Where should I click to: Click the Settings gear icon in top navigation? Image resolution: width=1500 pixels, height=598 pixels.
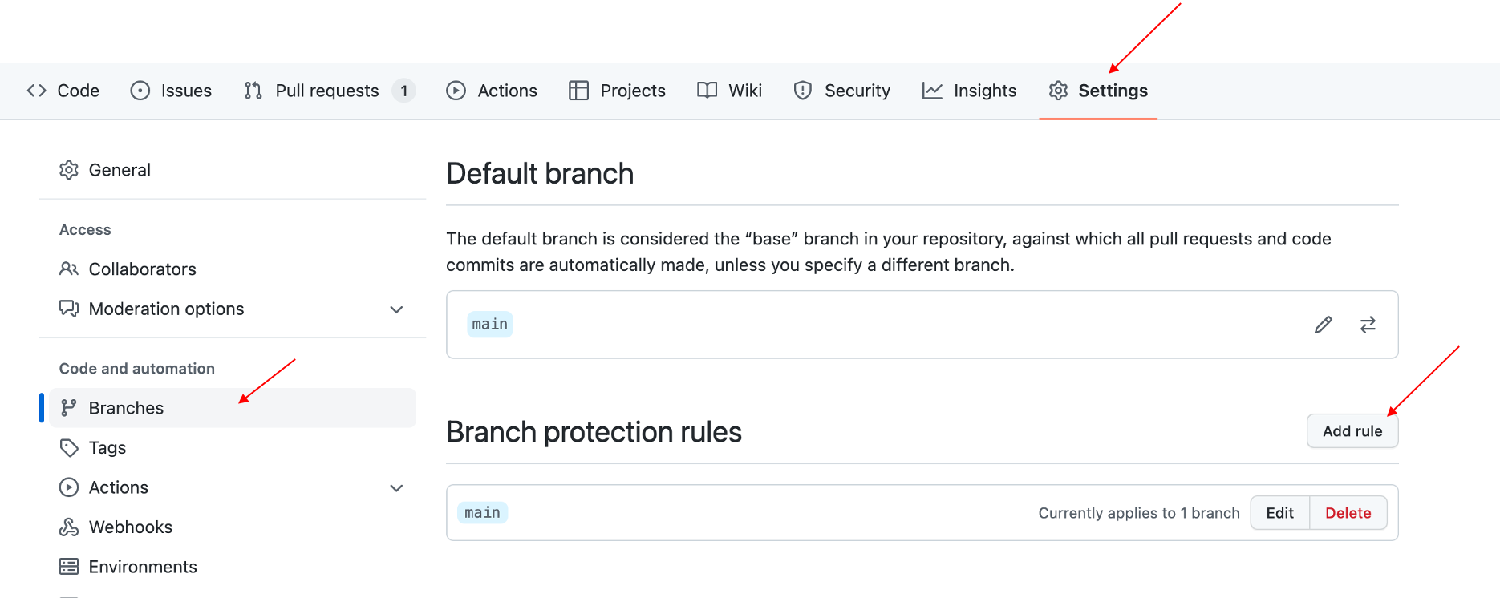pos(1059,91)
